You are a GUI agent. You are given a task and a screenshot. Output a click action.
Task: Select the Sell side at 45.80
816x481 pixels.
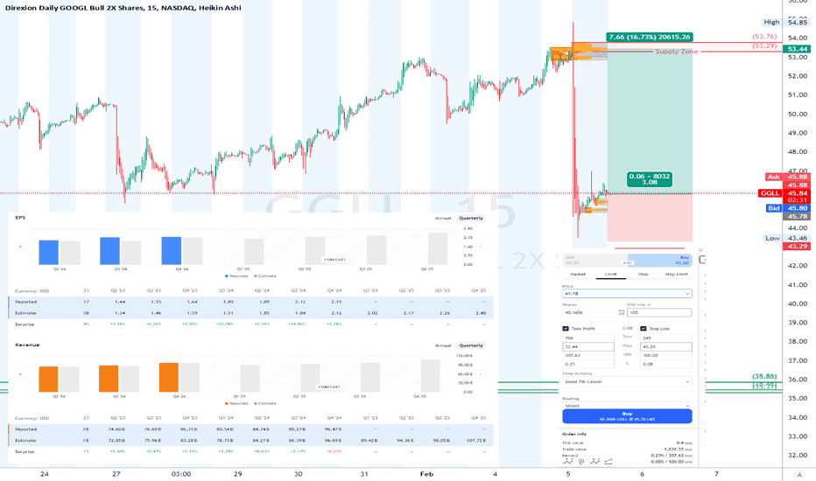[594, 260]
